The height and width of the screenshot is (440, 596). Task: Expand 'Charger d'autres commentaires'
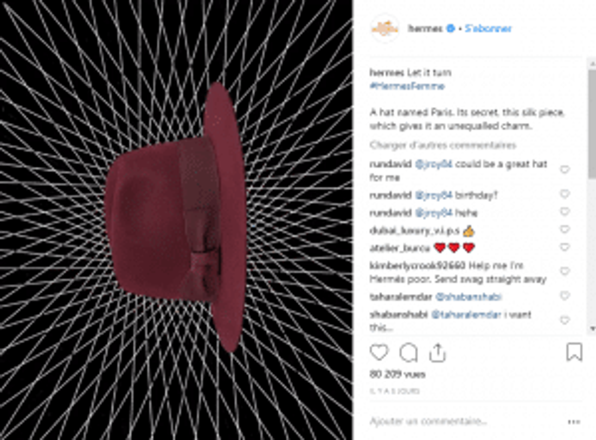[x=443, y=145]
